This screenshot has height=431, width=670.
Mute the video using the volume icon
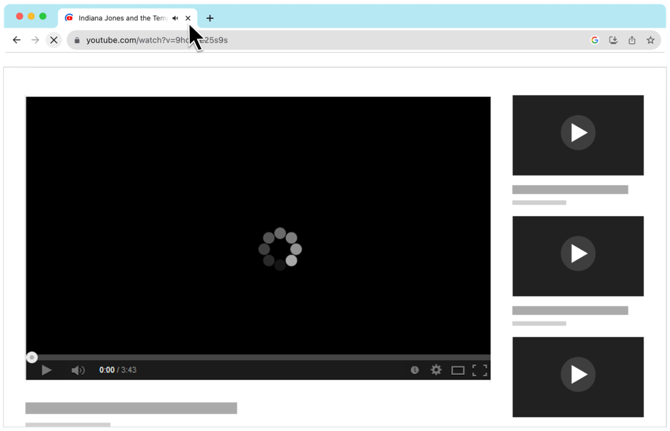pos(78,370)
